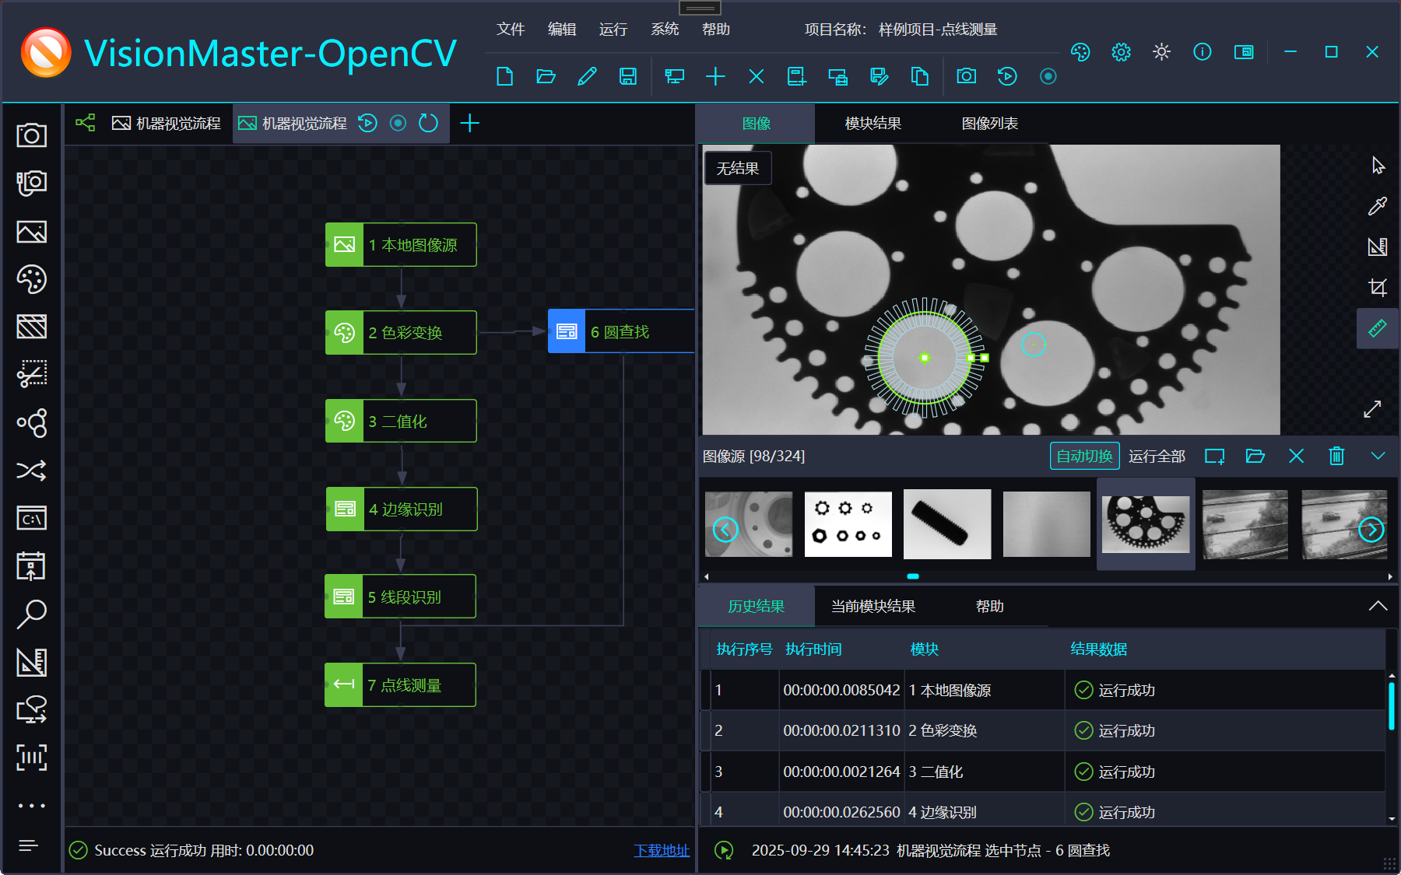Switch to the 模块结果 tab

pos(873,124)
